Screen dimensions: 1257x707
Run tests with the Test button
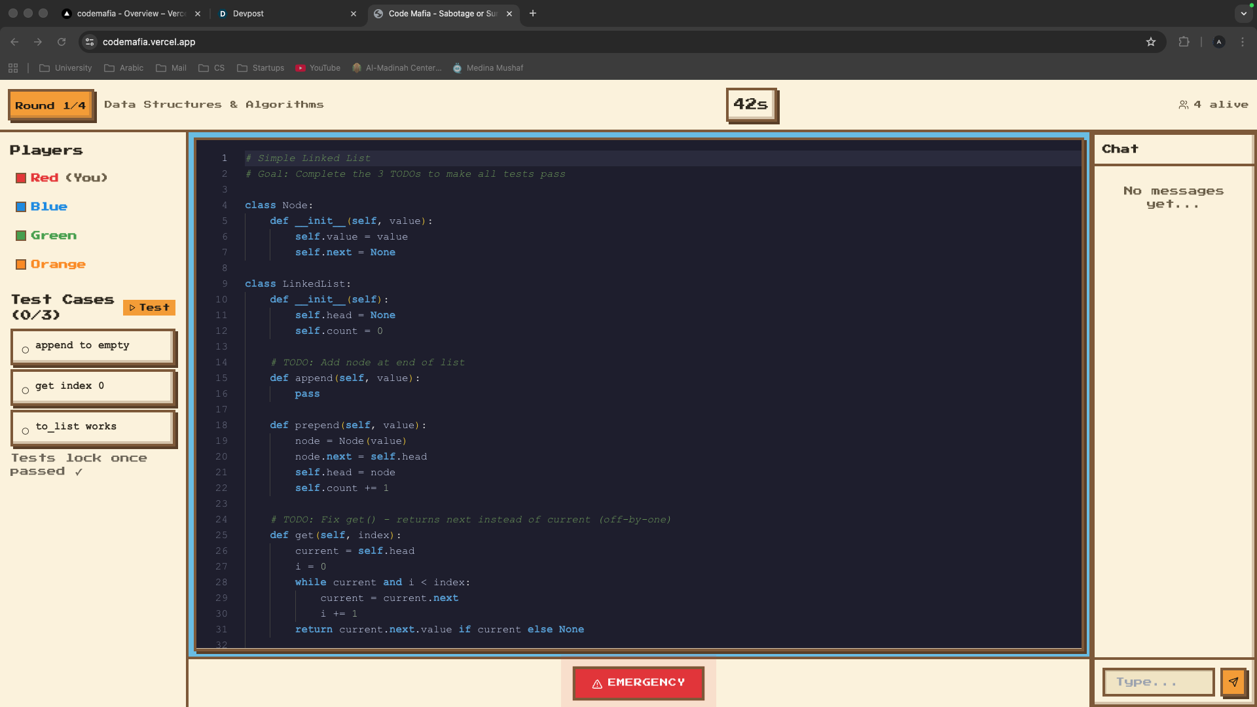(x=149, y=308)
